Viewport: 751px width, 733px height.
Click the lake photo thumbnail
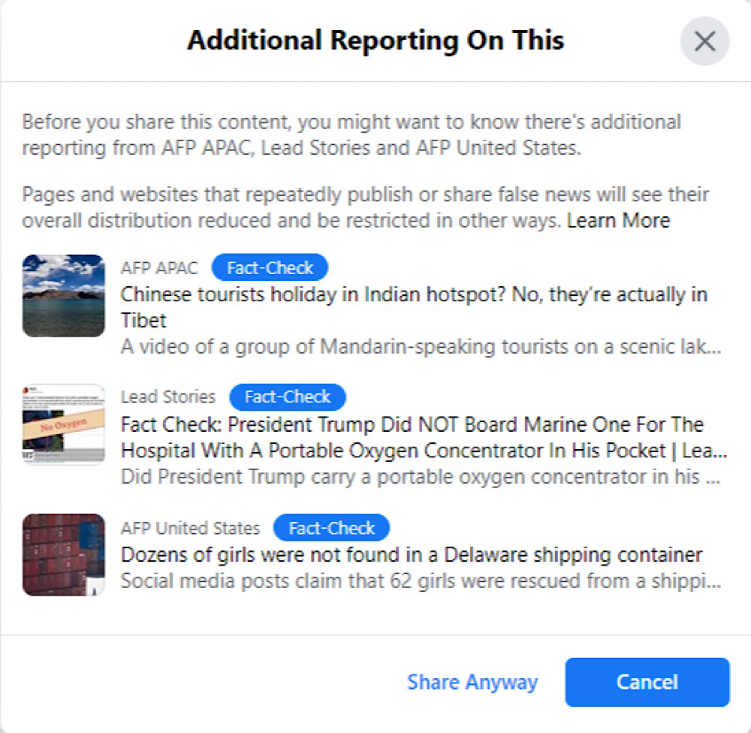[63, 296]
